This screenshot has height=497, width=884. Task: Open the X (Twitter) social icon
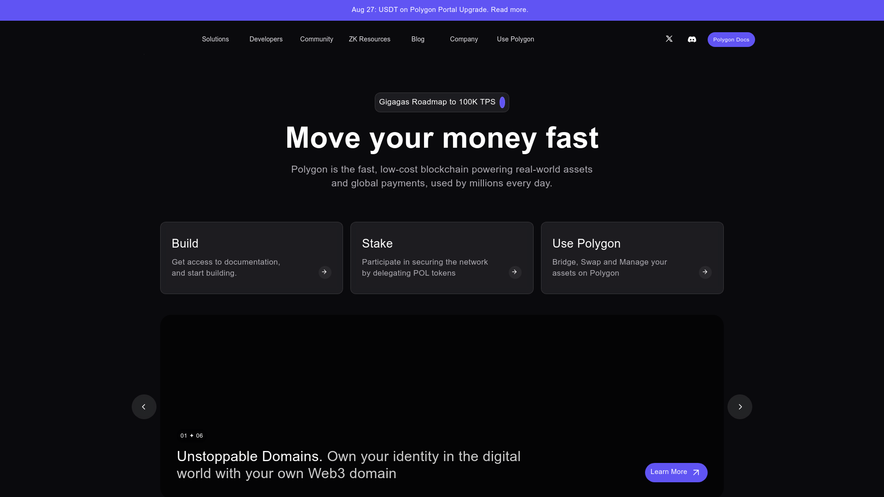click(x=669, y=39)
